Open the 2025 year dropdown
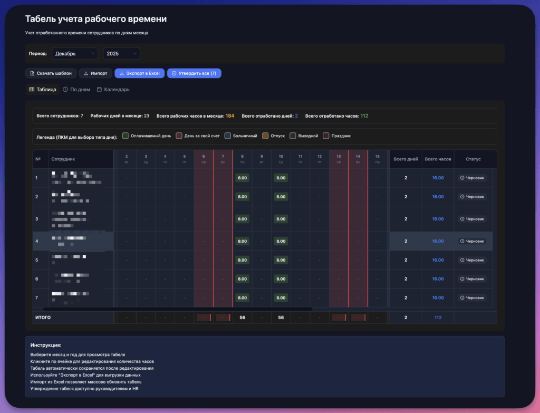This screenshot has width=540, height=413. tap(122, 54)
